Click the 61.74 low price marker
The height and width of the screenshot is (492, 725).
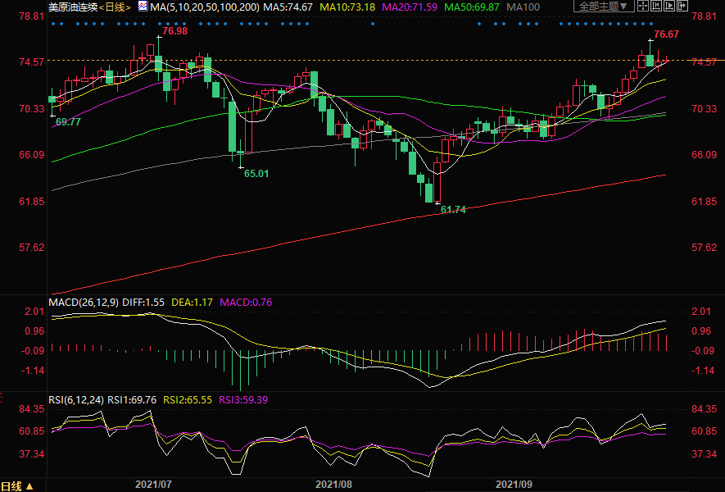pyautogui.click(x=453, y=210)
